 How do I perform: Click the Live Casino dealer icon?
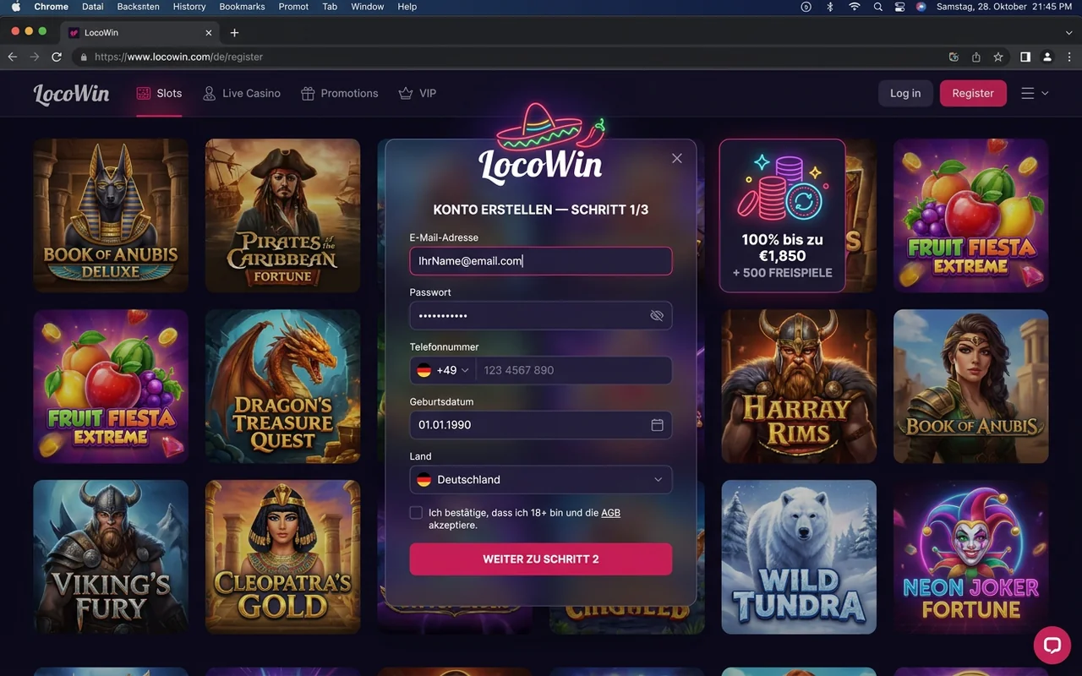click(x=209, y=93)
